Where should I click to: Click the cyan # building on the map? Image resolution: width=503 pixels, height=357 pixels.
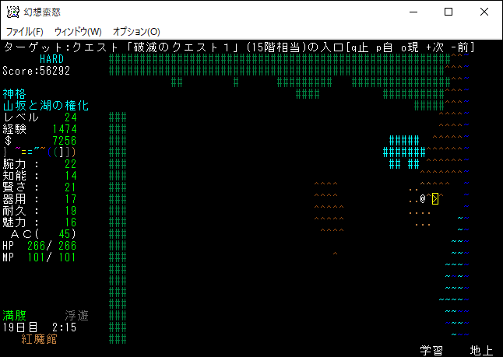click(405, 152)
